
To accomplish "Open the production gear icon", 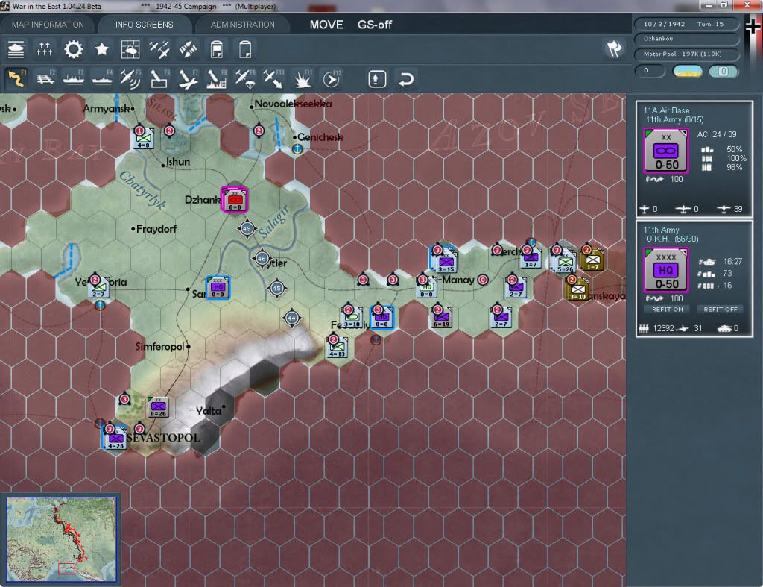I will pyautogui.click(x=74, y=49).
